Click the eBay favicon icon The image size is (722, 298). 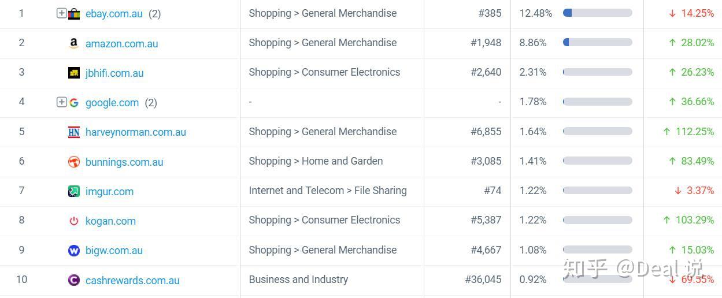pyautogui.click(x=74, y=14)
